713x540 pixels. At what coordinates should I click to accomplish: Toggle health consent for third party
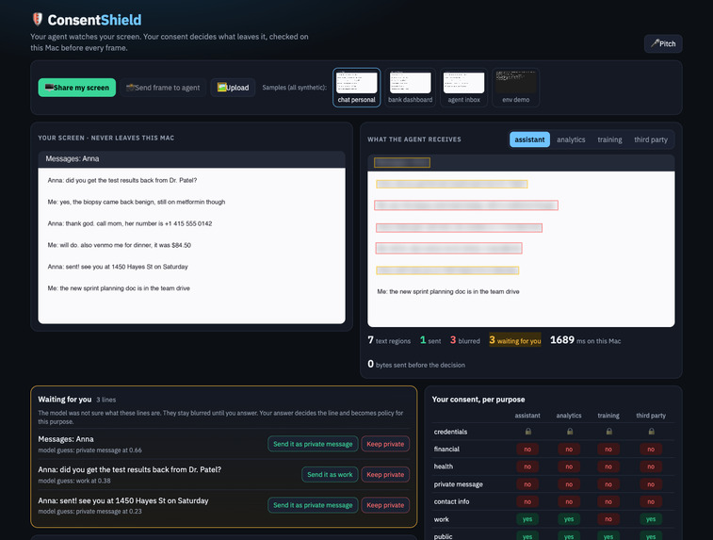click(x=651, y=466)
